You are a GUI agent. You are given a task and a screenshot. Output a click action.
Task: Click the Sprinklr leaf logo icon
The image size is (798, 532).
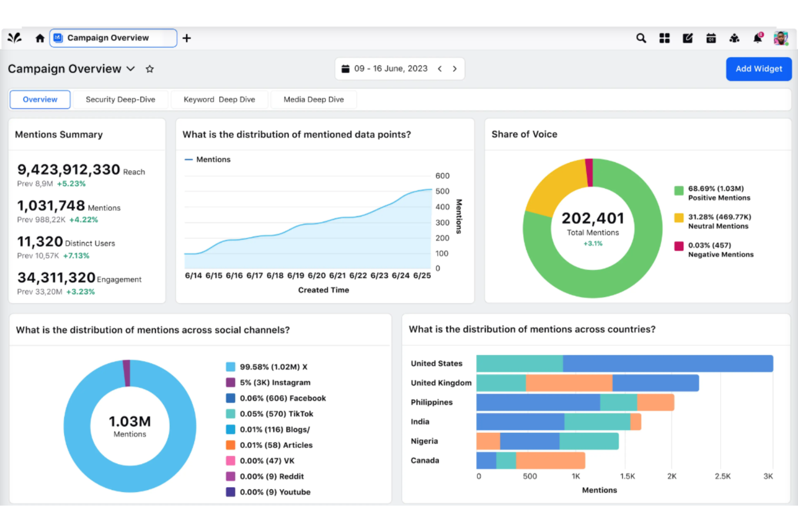pos(15,38)
